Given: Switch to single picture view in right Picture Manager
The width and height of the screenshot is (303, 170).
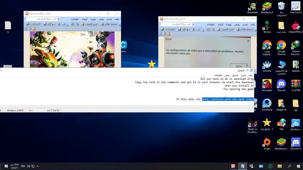Looking at the screenshot, I should pyautogui.click(x=169, y=34).
